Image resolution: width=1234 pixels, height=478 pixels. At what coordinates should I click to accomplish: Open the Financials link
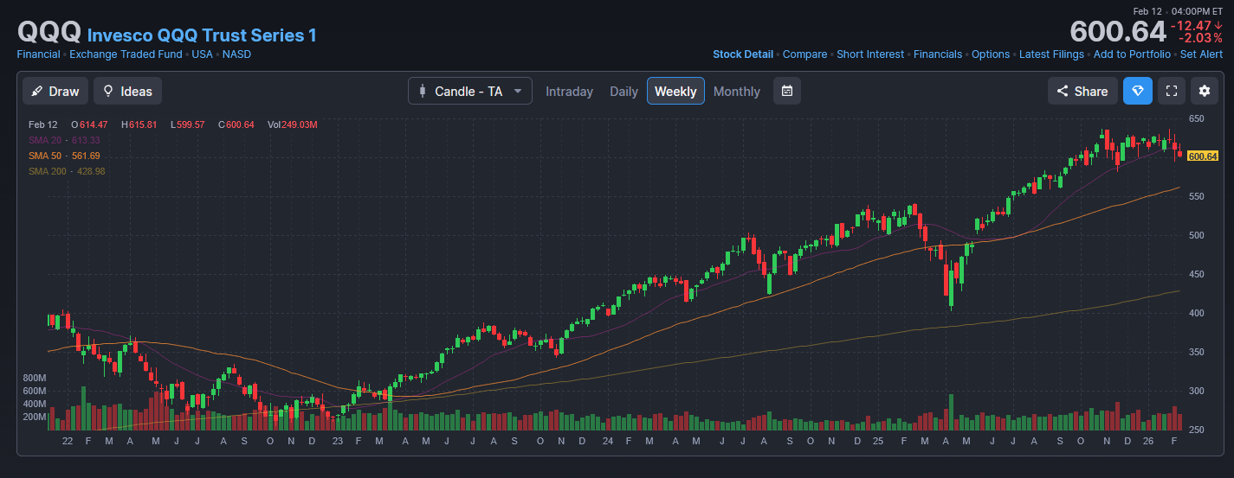click(938, 54)
